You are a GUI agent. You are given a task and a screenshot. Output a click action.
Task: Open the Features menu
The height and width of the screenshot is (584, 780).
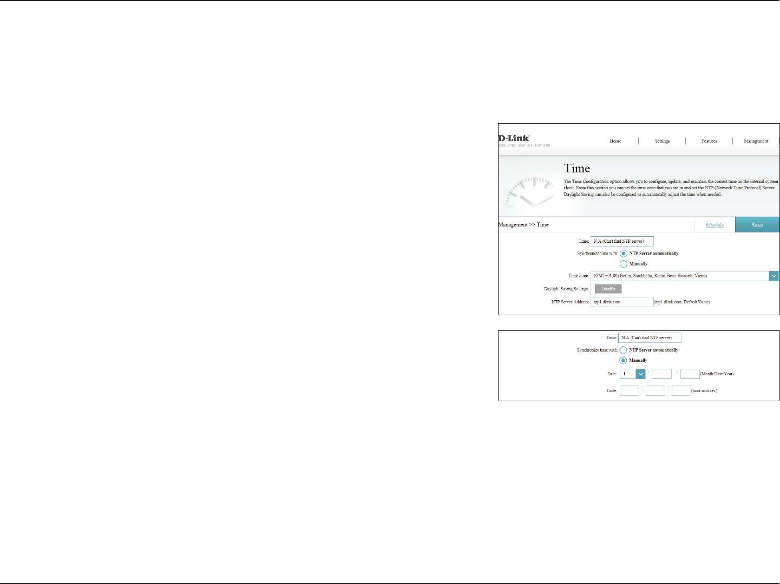pos(709,141)
